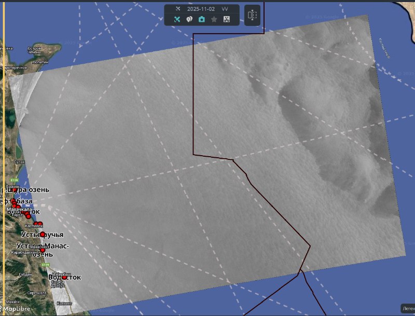Click the red marker at Водосток near Izberbash
The width and height of the screenshot is (415, 316).
pyautogui.click(x=64, y=278)
